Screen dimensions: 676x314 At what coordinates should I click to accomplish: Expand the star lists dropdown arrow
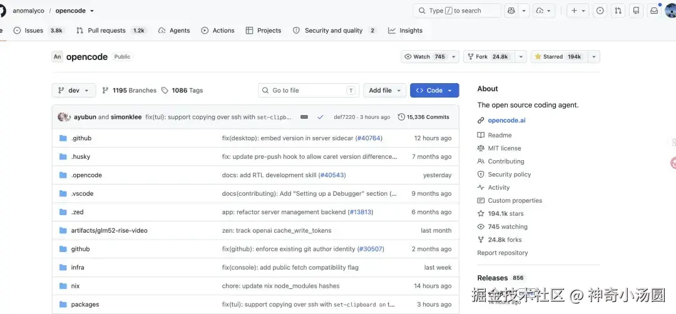tap(593, 56)
